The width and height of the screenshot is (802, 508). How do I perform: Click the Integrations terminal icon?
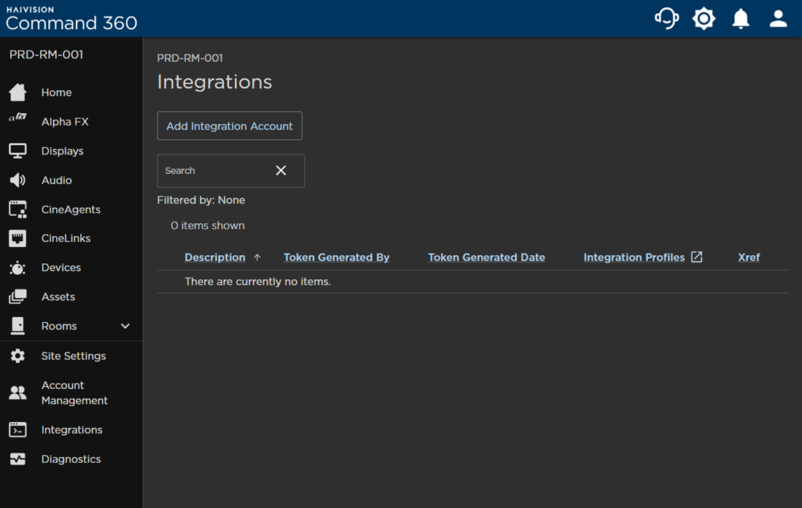click(18, 430)
